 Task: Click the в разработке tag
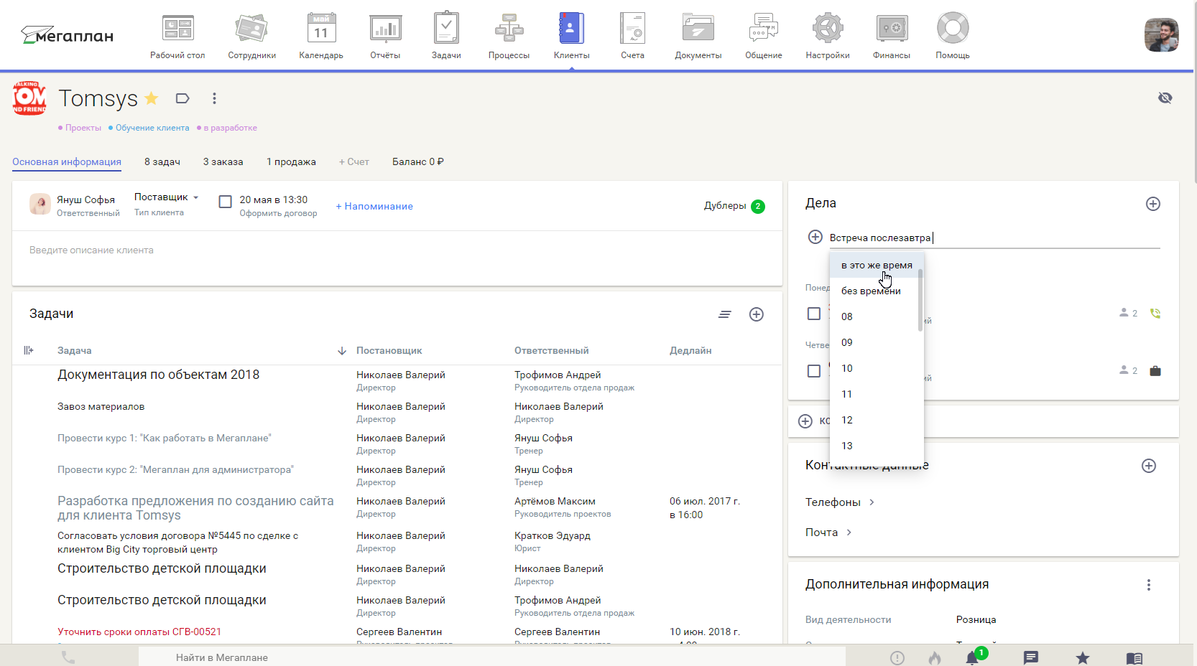pos(227,128)
